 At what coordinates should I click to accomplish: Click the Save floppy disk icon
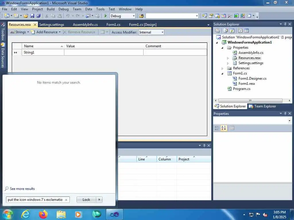[x=32, y=16]
